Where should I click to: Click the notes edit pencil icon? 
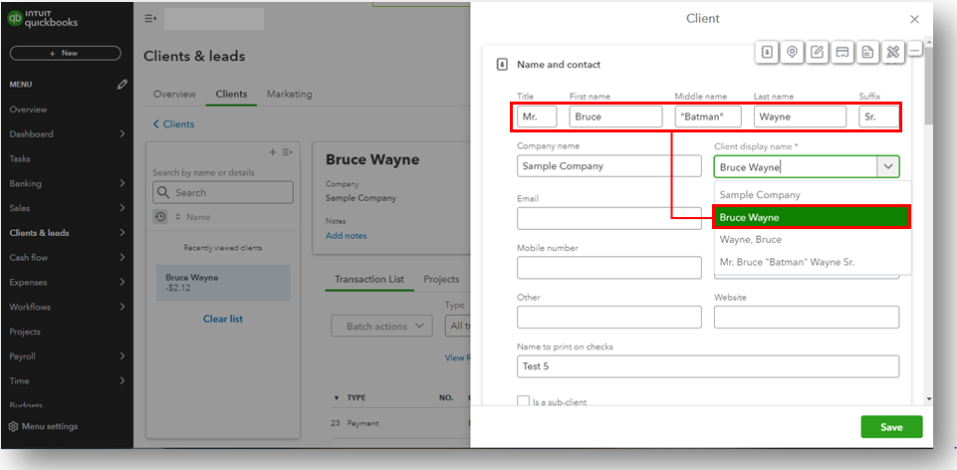(x=818, y=52)
